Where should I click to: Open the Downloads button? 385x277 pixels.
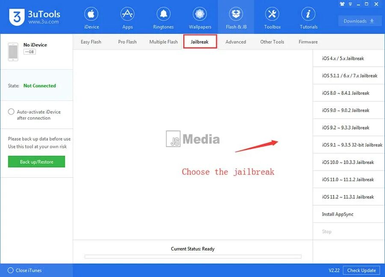pos(359,21)
